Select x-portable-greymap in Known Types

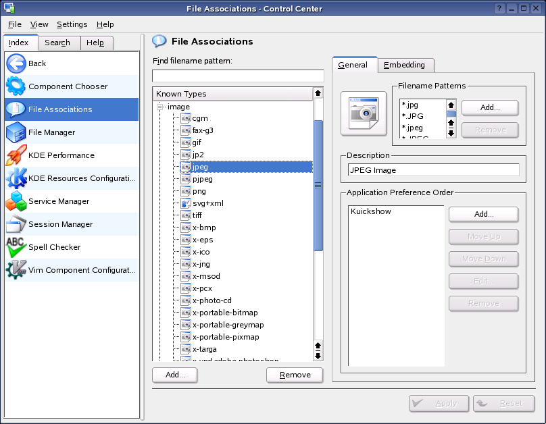coord(228,325)
